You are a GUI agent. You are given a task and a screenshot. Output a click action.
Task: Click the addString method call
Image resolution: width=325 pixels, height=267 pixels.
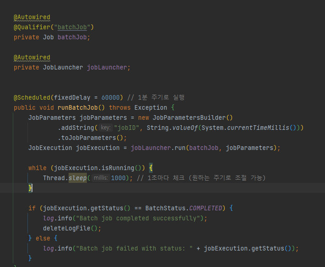[78, 128]
